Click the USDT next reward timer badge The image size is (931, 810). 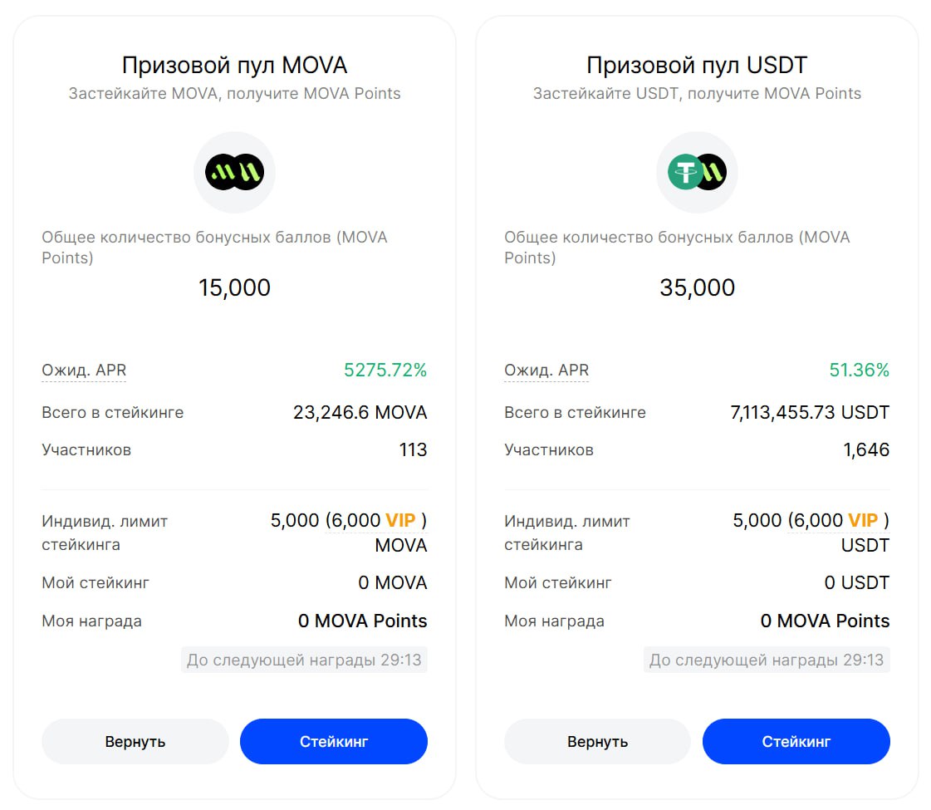tap(767, 660)
